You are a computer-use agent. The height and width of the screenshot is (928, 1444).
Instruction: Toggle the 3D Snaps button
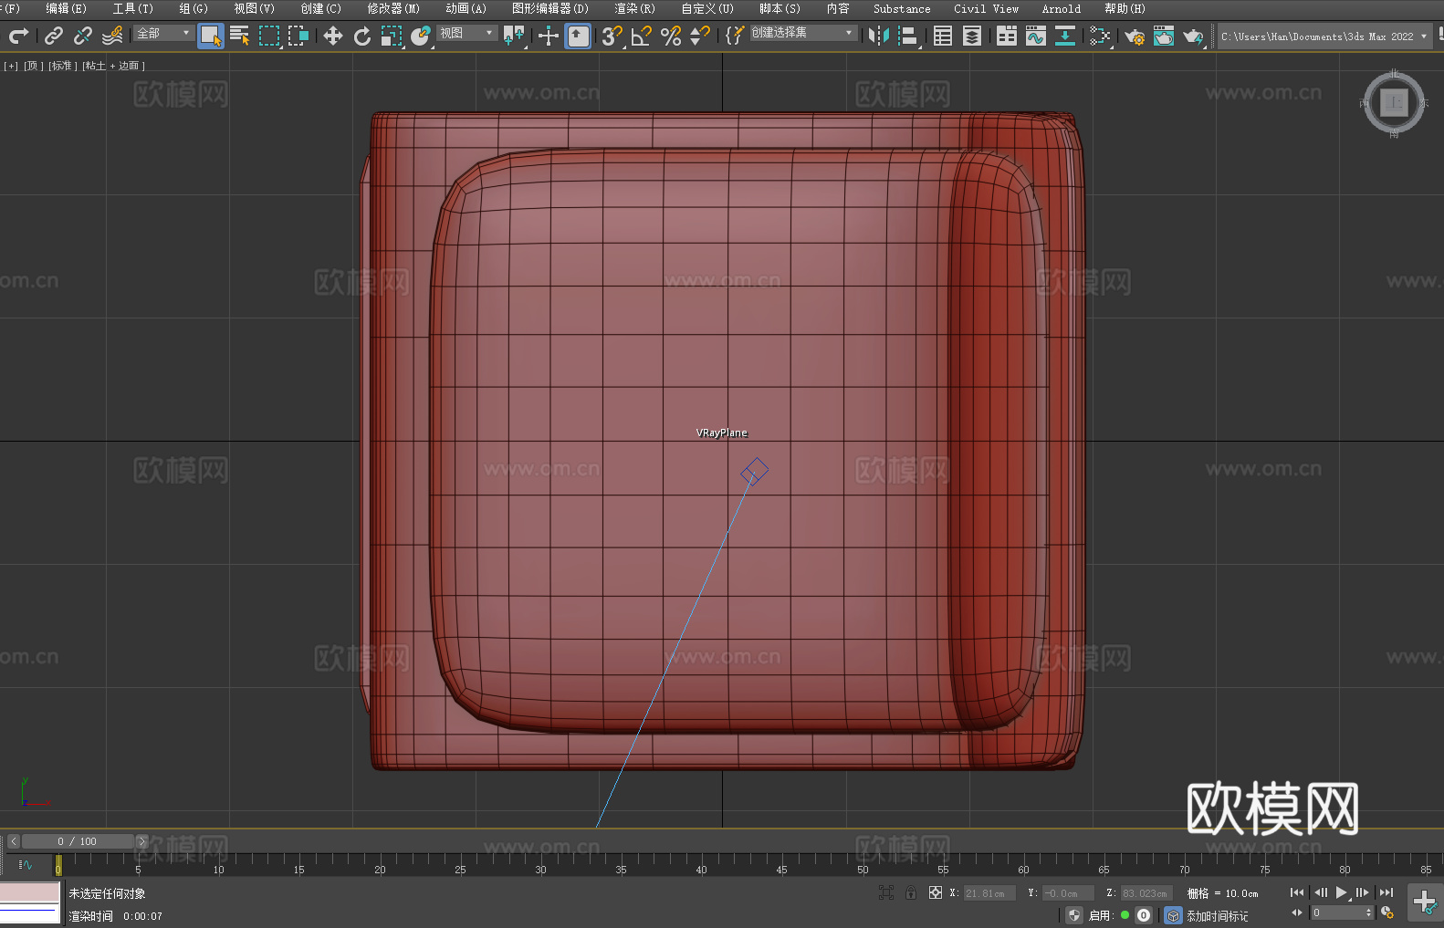[x=612, y=36]
